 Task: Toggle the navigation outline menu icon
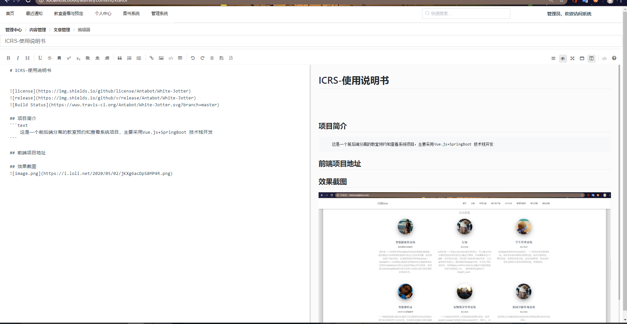pos(553,59)
